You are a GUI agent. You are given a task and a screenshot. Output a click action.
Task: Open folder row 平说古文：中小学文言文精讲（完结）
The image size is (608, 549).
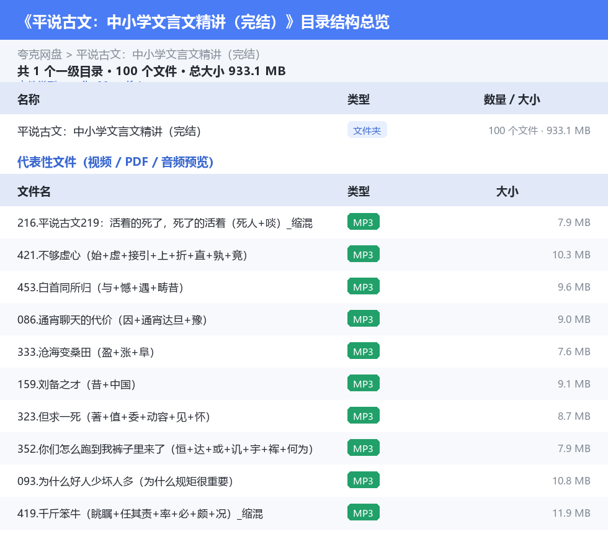109,131
